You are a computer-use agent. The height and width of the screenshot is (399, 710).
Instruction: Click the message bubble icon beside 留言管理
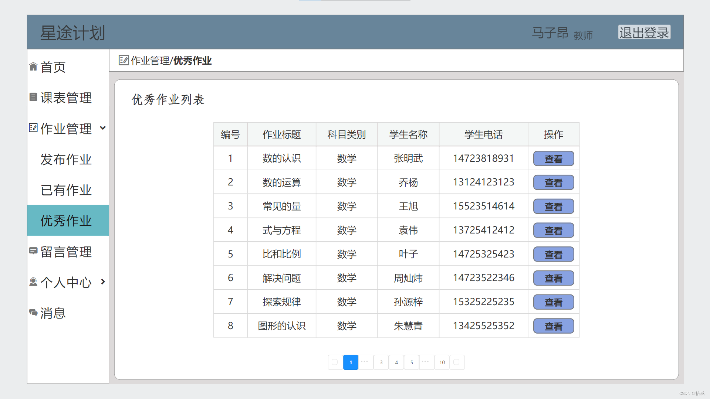pos(33,251)
